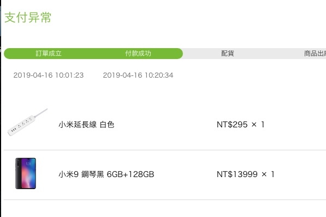Click the 配貨 progress step
326x217 pixels.
[x=228, y=54]
